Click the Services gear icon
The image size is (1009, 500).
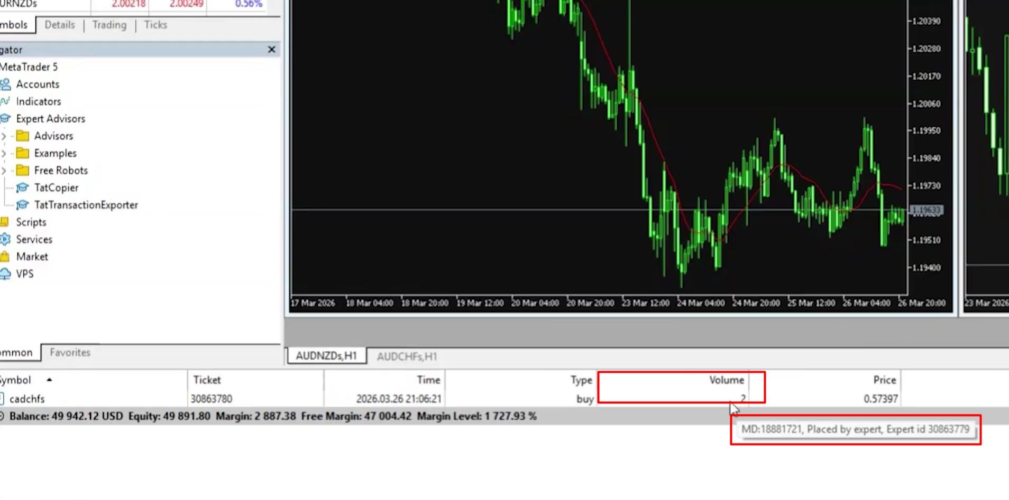[5, 240]
